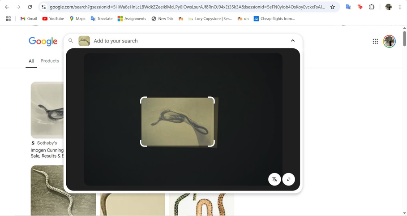
Task: Open the YouTube bookmark
Action: 53,19
